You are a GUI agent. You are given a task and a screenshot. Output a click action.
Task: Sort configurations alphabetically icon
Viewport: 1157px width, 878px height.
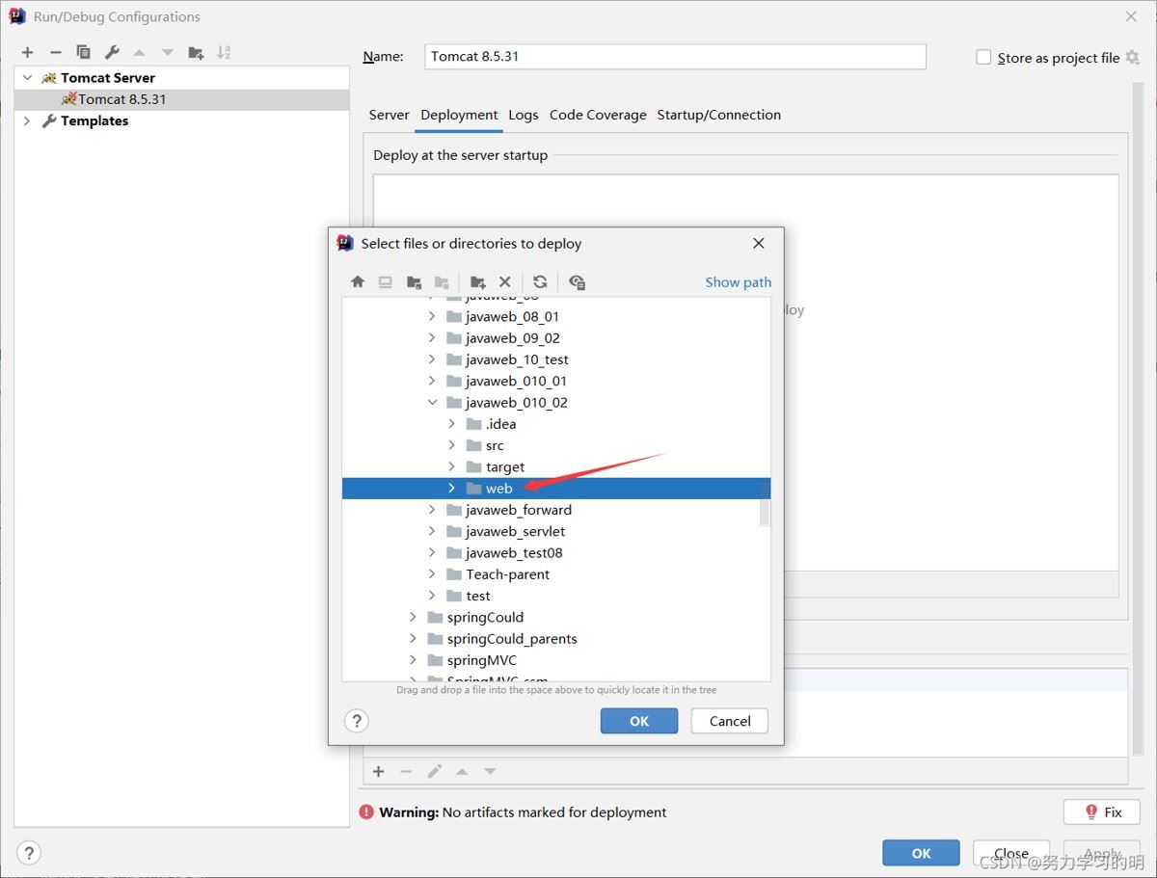(x=224, y=52)
